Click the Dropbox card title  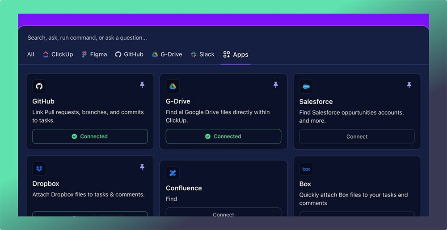46,184
